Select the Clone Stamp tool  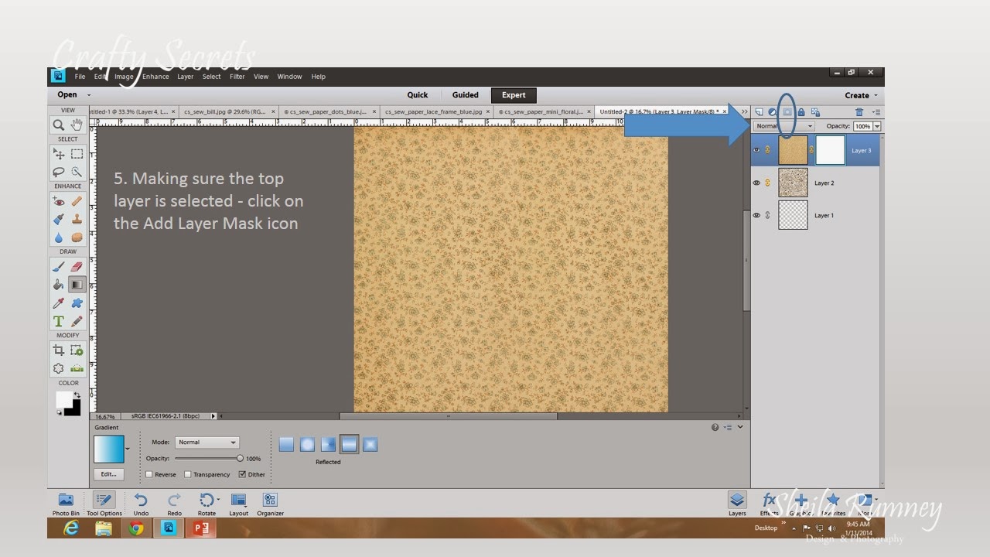[x=77, y=220]
